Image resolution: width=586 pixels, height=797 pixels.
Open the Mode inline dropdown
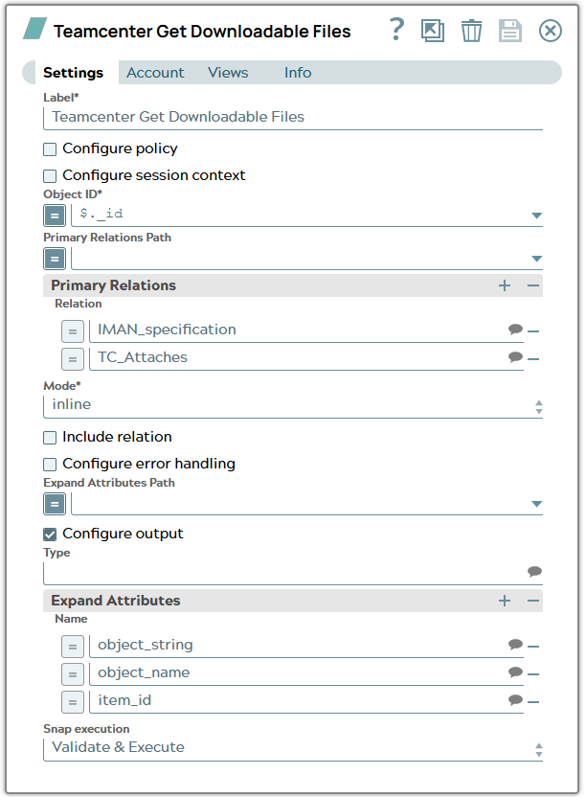tap(293, 405)
